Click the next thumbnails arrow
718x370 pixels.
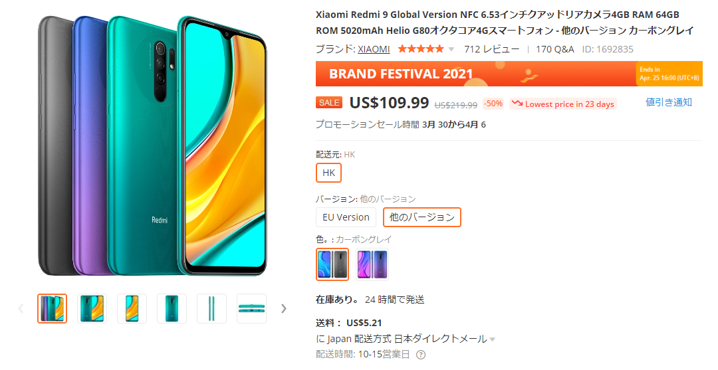[283, 309]
